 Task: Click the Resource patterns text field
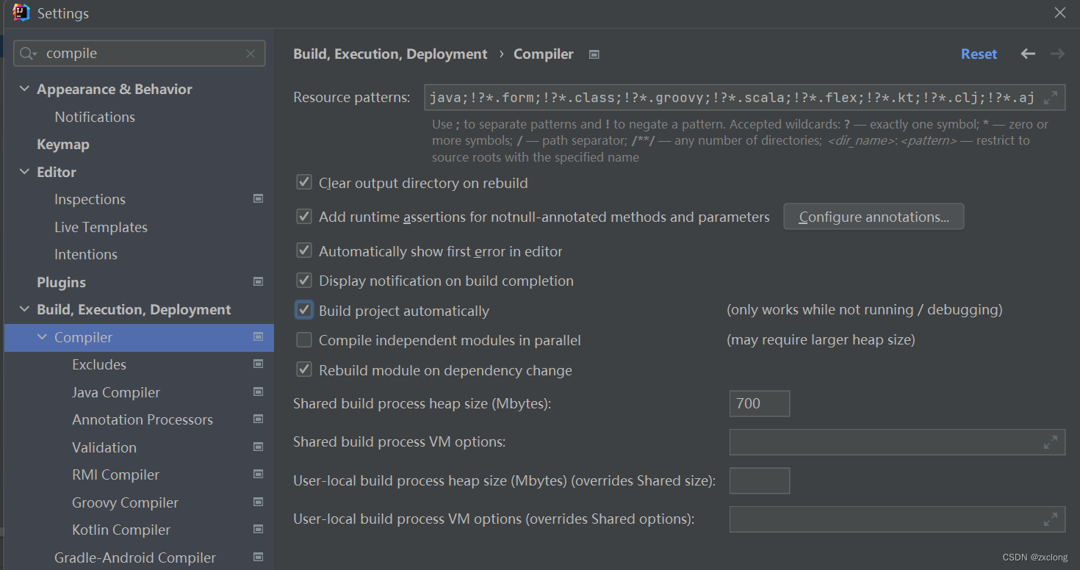[x=745, y=97]
